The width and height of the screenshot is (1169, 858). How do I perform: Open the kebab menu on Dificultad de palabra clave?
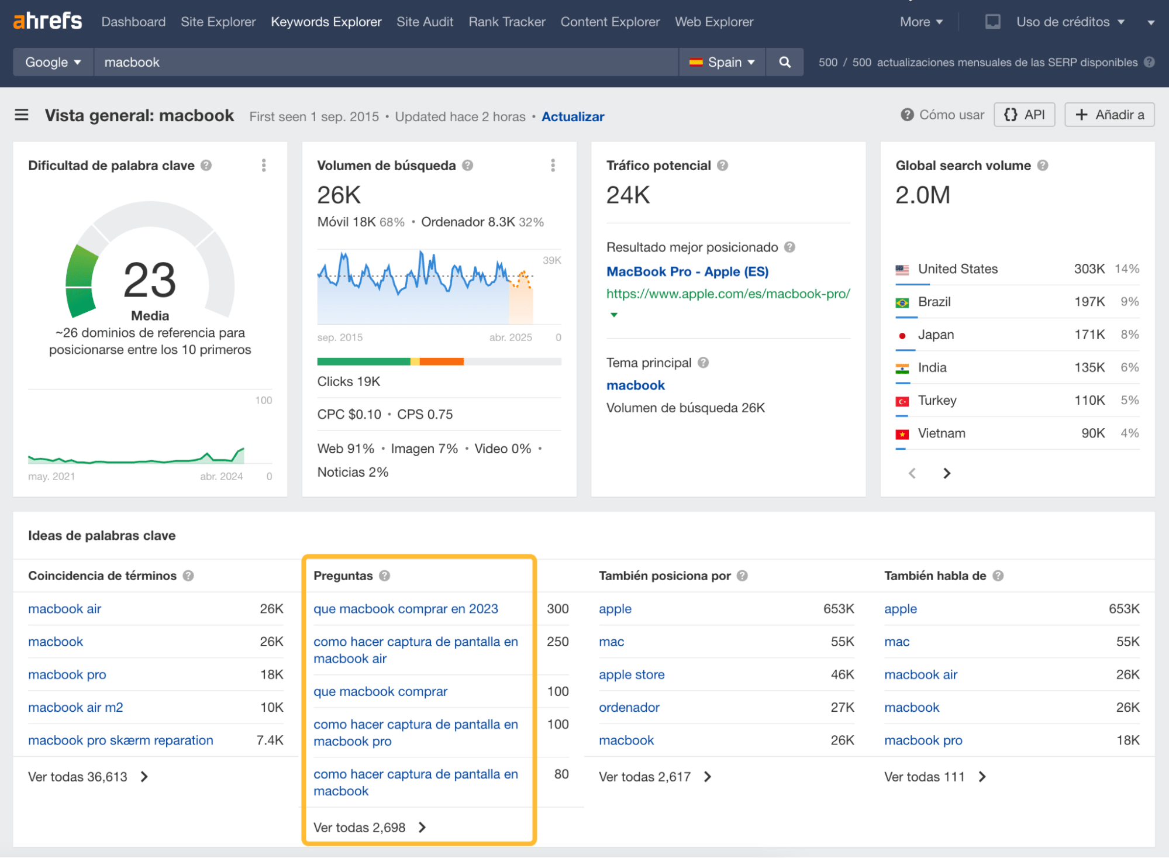click(x=264, y=166)
